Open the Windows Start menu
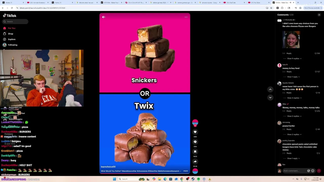 (x=114, y=179)
